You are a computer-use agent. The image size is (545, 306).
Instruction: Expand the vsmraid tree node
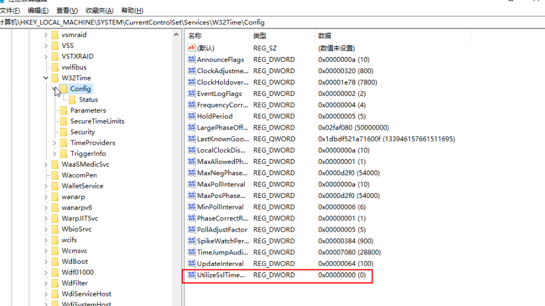(x=46, y=35)
